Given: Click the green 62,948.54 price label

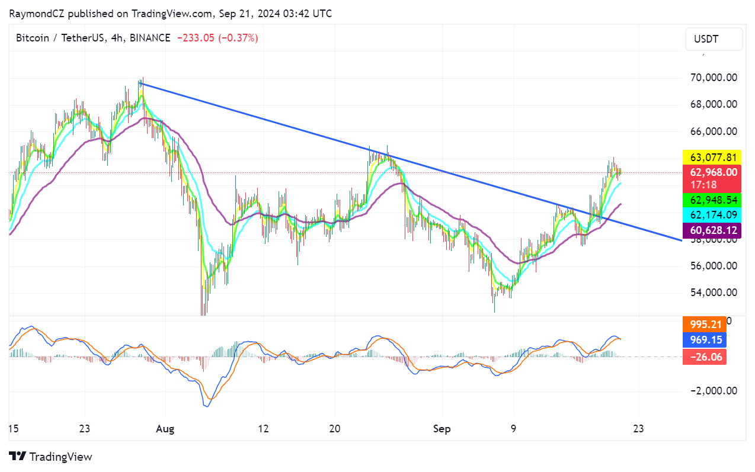Looking at the screenshot, I should coord(712,200).
